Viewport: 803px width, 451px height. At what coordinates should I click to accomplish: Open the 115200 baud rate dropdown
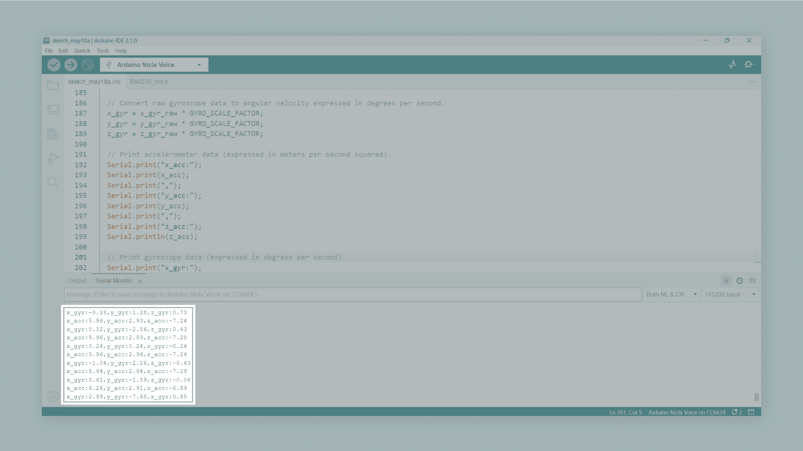pyautogui.click(x=730, y=294)
